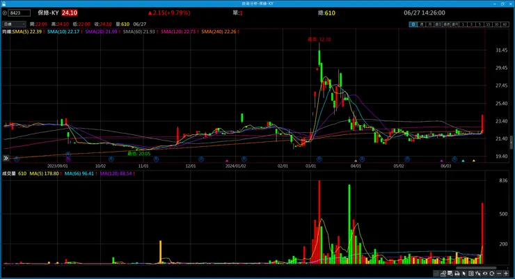
Task: Zoom in chart with the plus icon
Action: click(506, 273)
